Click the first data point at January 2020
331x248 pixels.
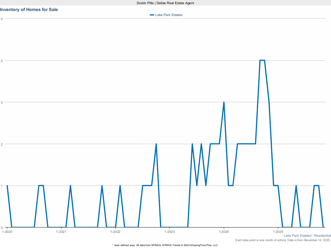coord(7,186)
